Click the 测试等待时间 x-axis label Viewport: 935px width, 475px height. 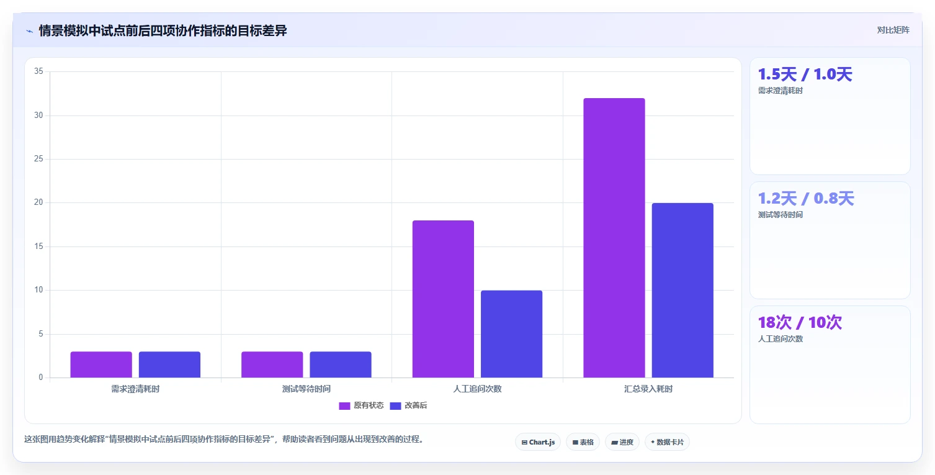point(306,389)
